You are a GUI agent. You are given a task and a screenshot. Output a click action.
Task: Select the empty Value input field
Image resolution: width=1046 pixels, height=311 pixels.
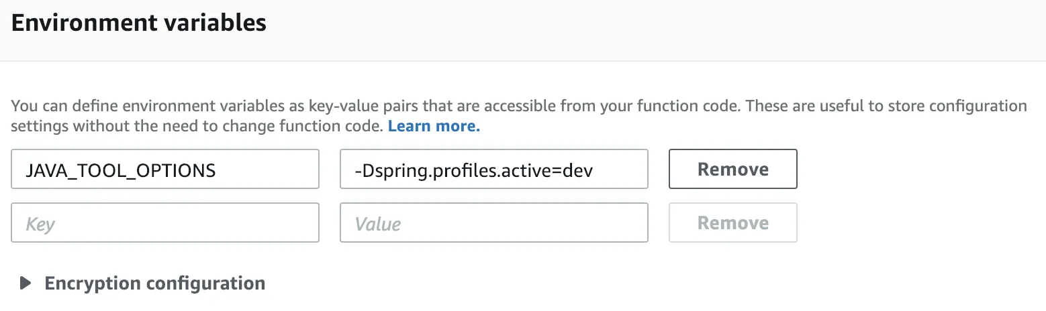click(493, 223)
